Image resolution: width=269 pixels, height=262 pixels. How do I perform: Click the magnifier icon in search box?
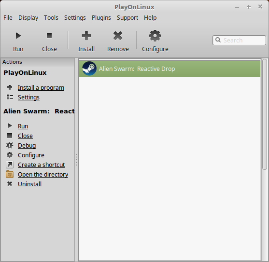tap(218, 40)
